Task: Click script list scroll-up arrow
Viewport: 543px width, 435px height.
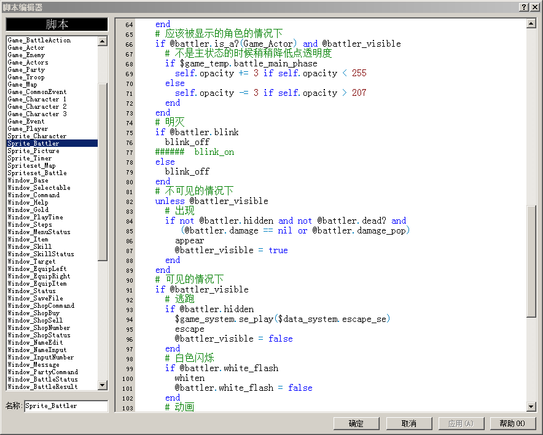Action: click(x=102, y=41)
